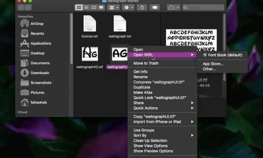This screenshot has height=158, width=263.
Task: Click the Edit Tags toolbar button
Action: [x=155, y=7]
